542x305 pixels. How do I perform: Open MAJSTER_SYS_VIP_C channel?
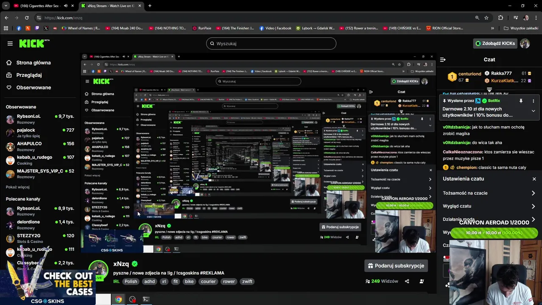tap(40, 174)
